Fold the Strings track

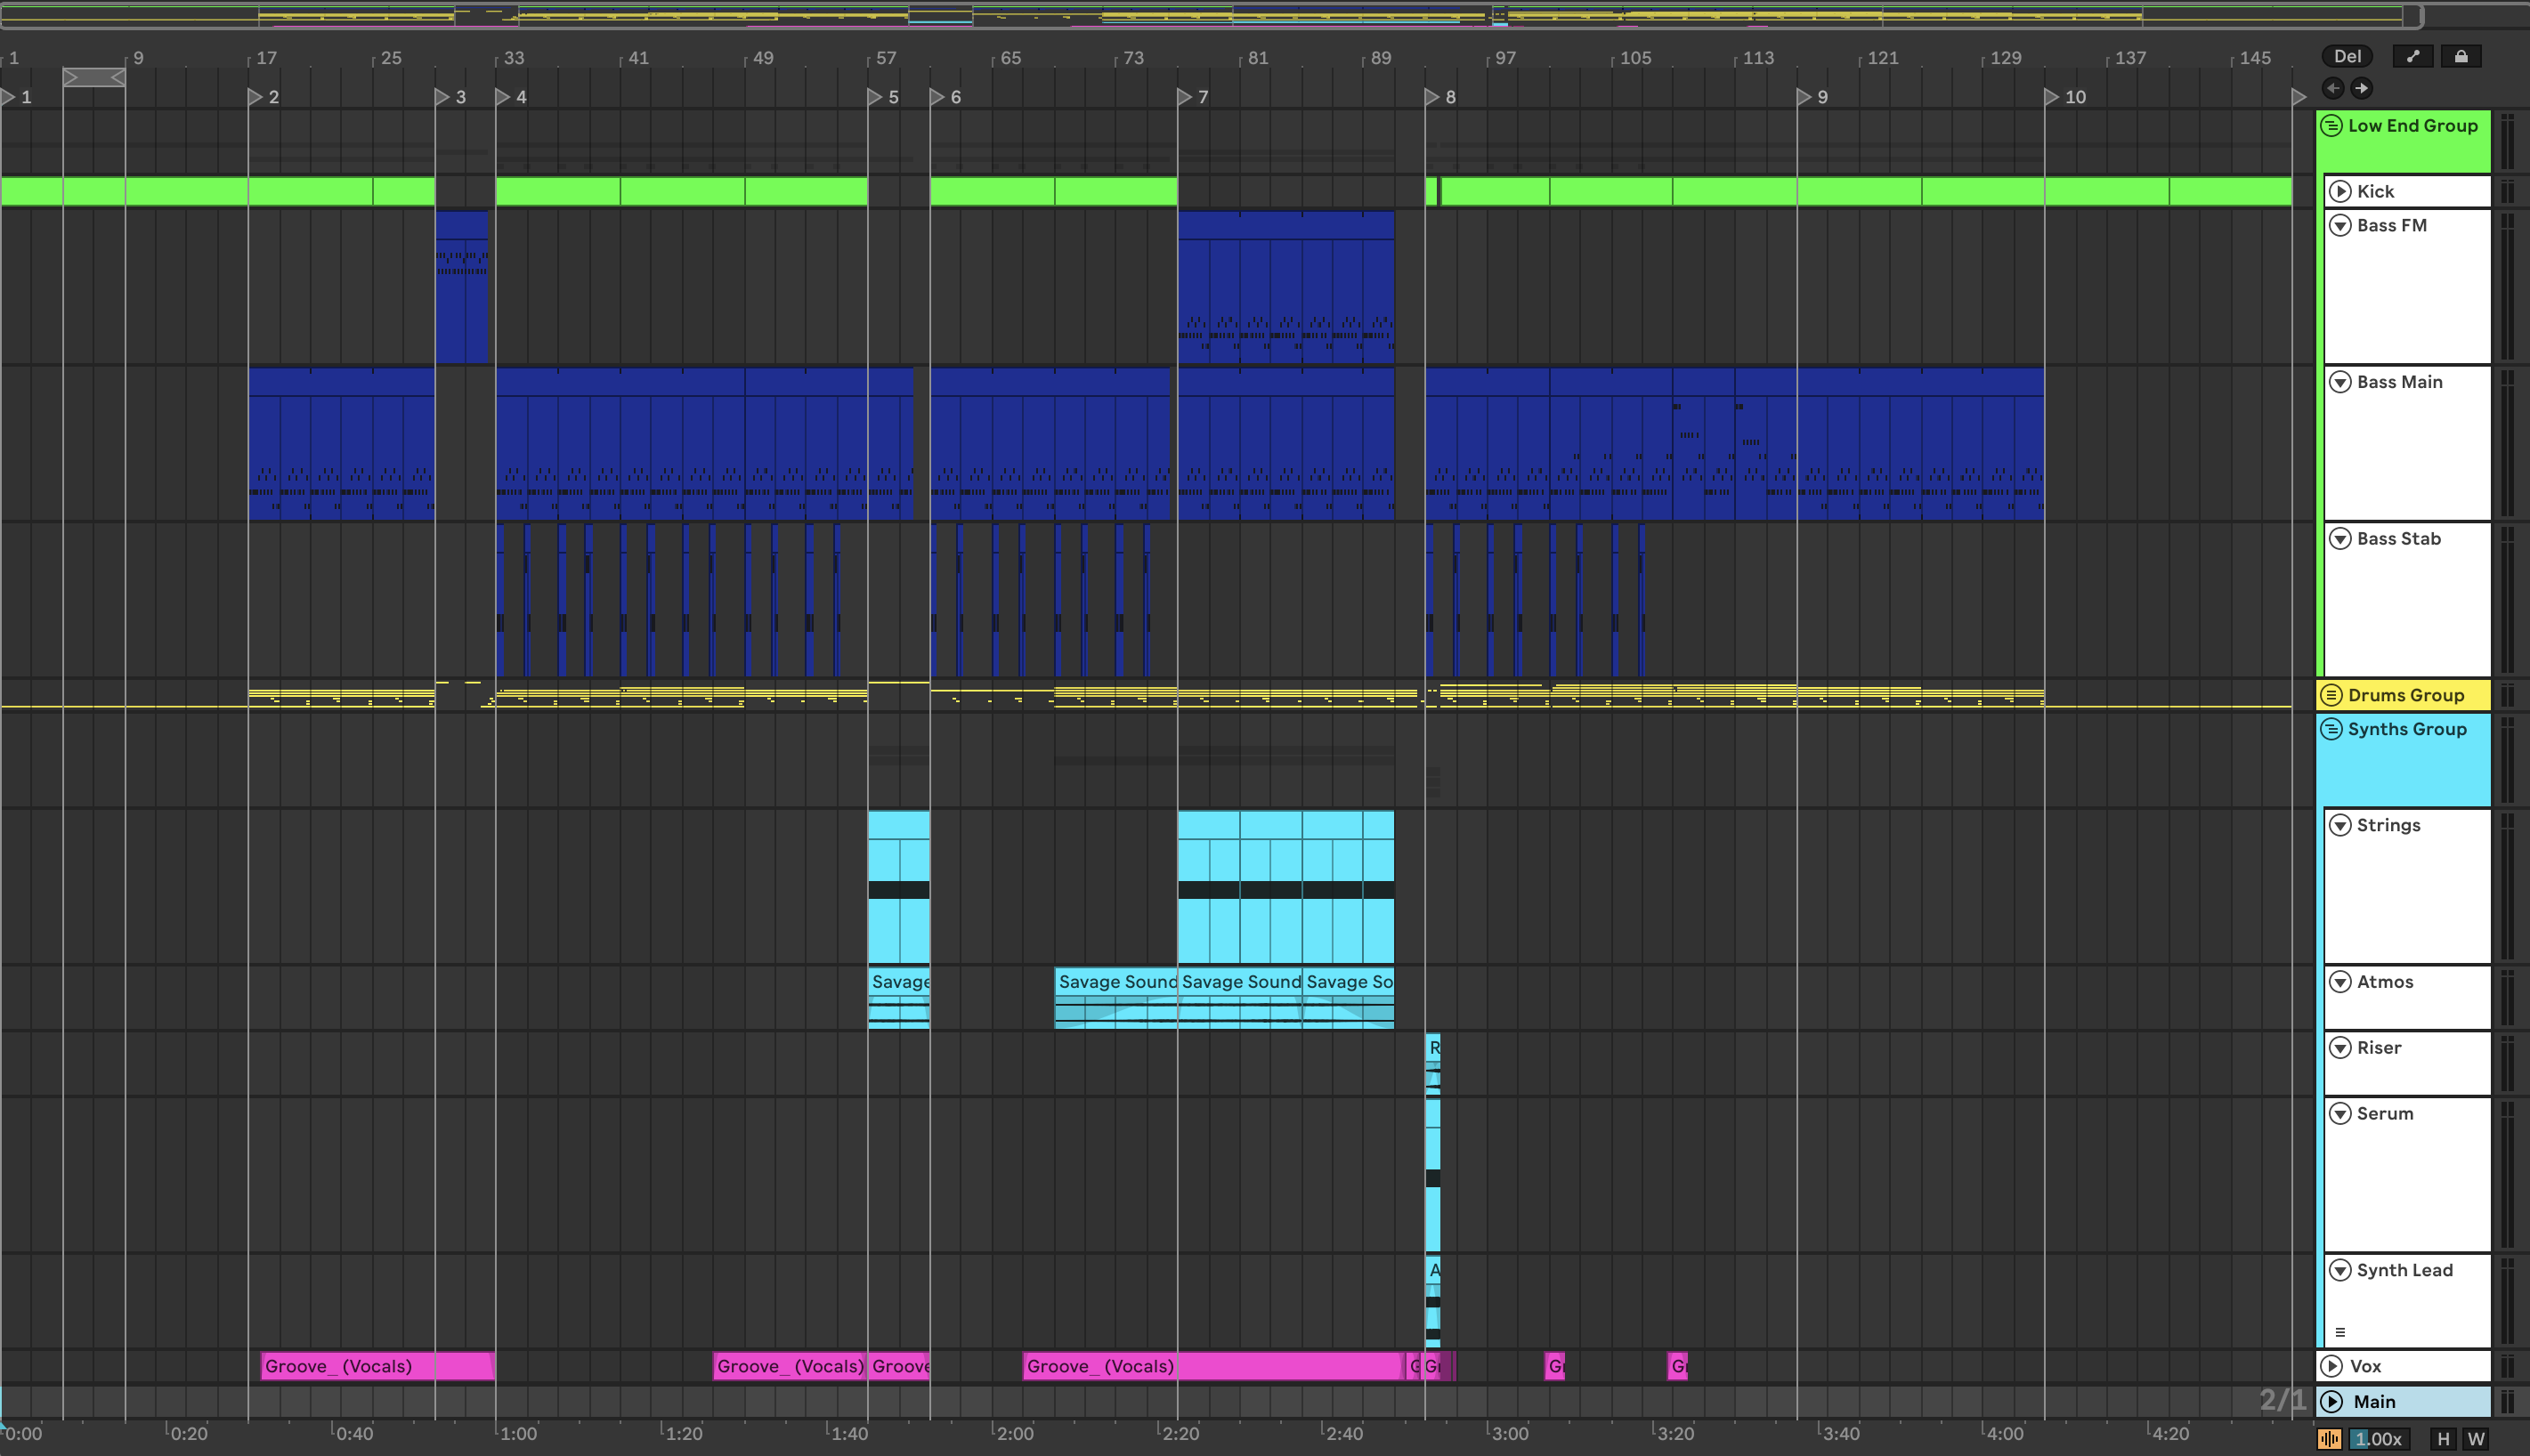pyautogui.click(x=2340, y=825)
